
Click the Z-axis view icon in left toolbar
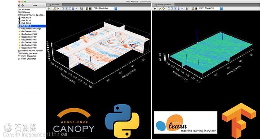coord(70,8)
